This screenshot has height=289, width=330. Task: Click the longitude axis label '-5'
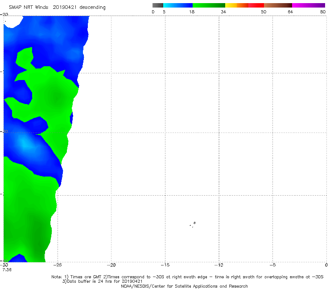(272, 265)
